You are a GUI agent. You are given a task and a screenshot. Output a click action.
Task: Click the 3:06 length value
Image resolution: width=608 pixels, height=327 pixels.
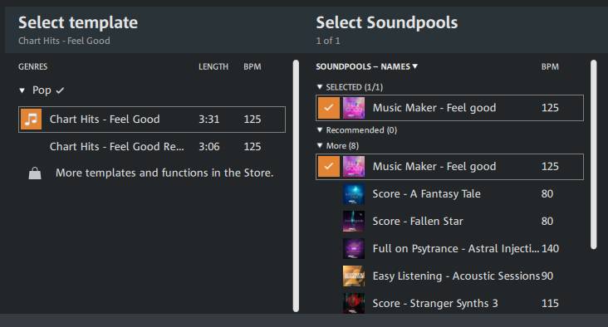[209, 147]
